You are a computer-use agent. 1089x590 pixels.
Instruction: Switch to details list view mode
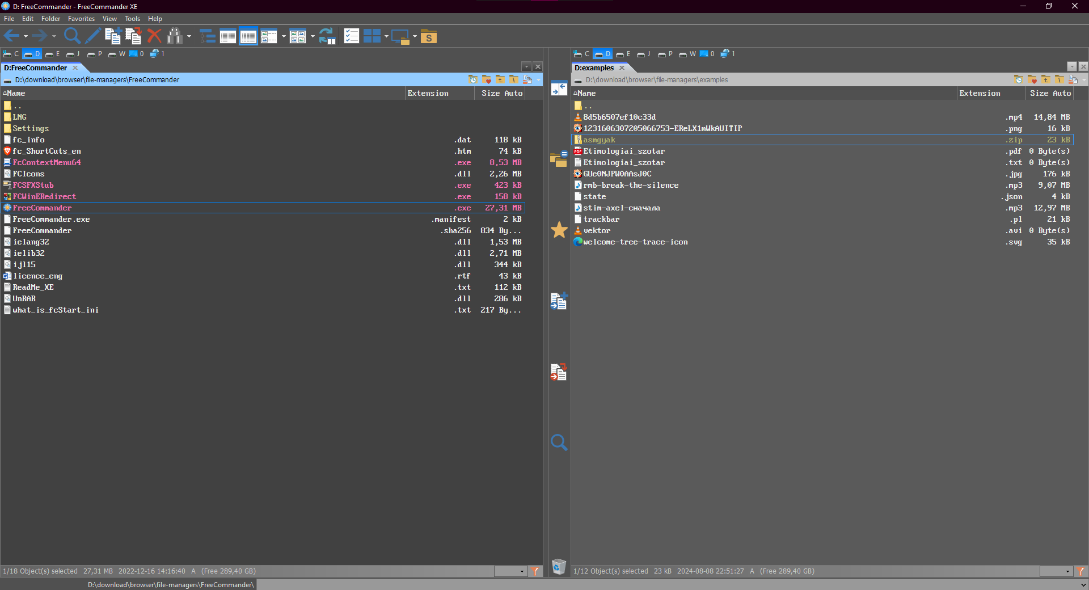[248, 36]
